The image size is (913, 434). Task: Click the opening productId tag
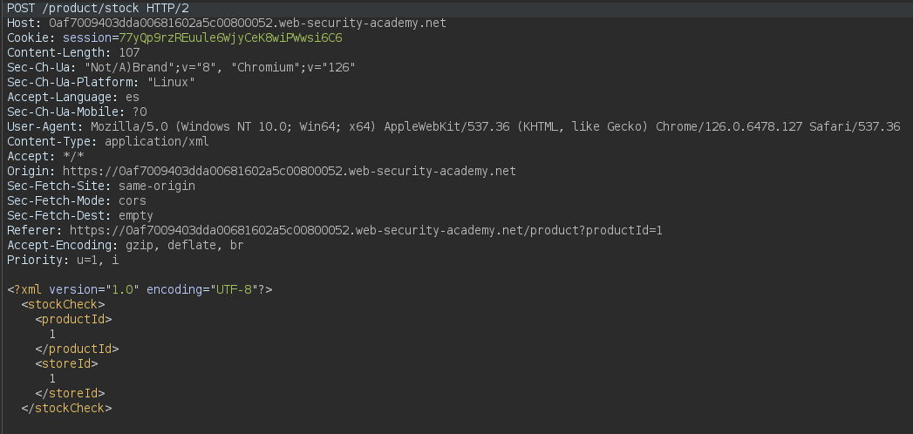point(73,319)
